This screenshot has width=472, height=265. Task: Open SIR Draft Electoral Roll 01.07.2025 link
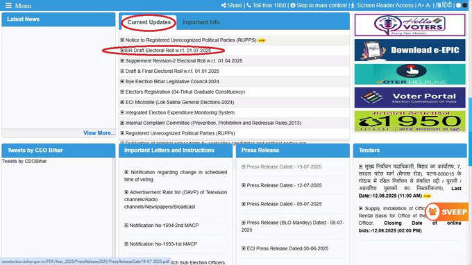[x=168, y=51]
